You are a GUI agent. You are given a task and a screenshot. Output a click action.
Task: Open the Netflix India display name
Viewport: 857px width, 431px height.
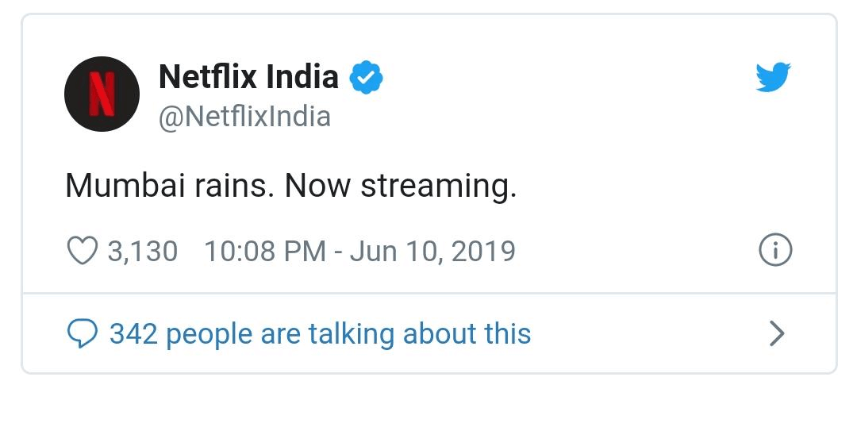click(x=248, y=76)
